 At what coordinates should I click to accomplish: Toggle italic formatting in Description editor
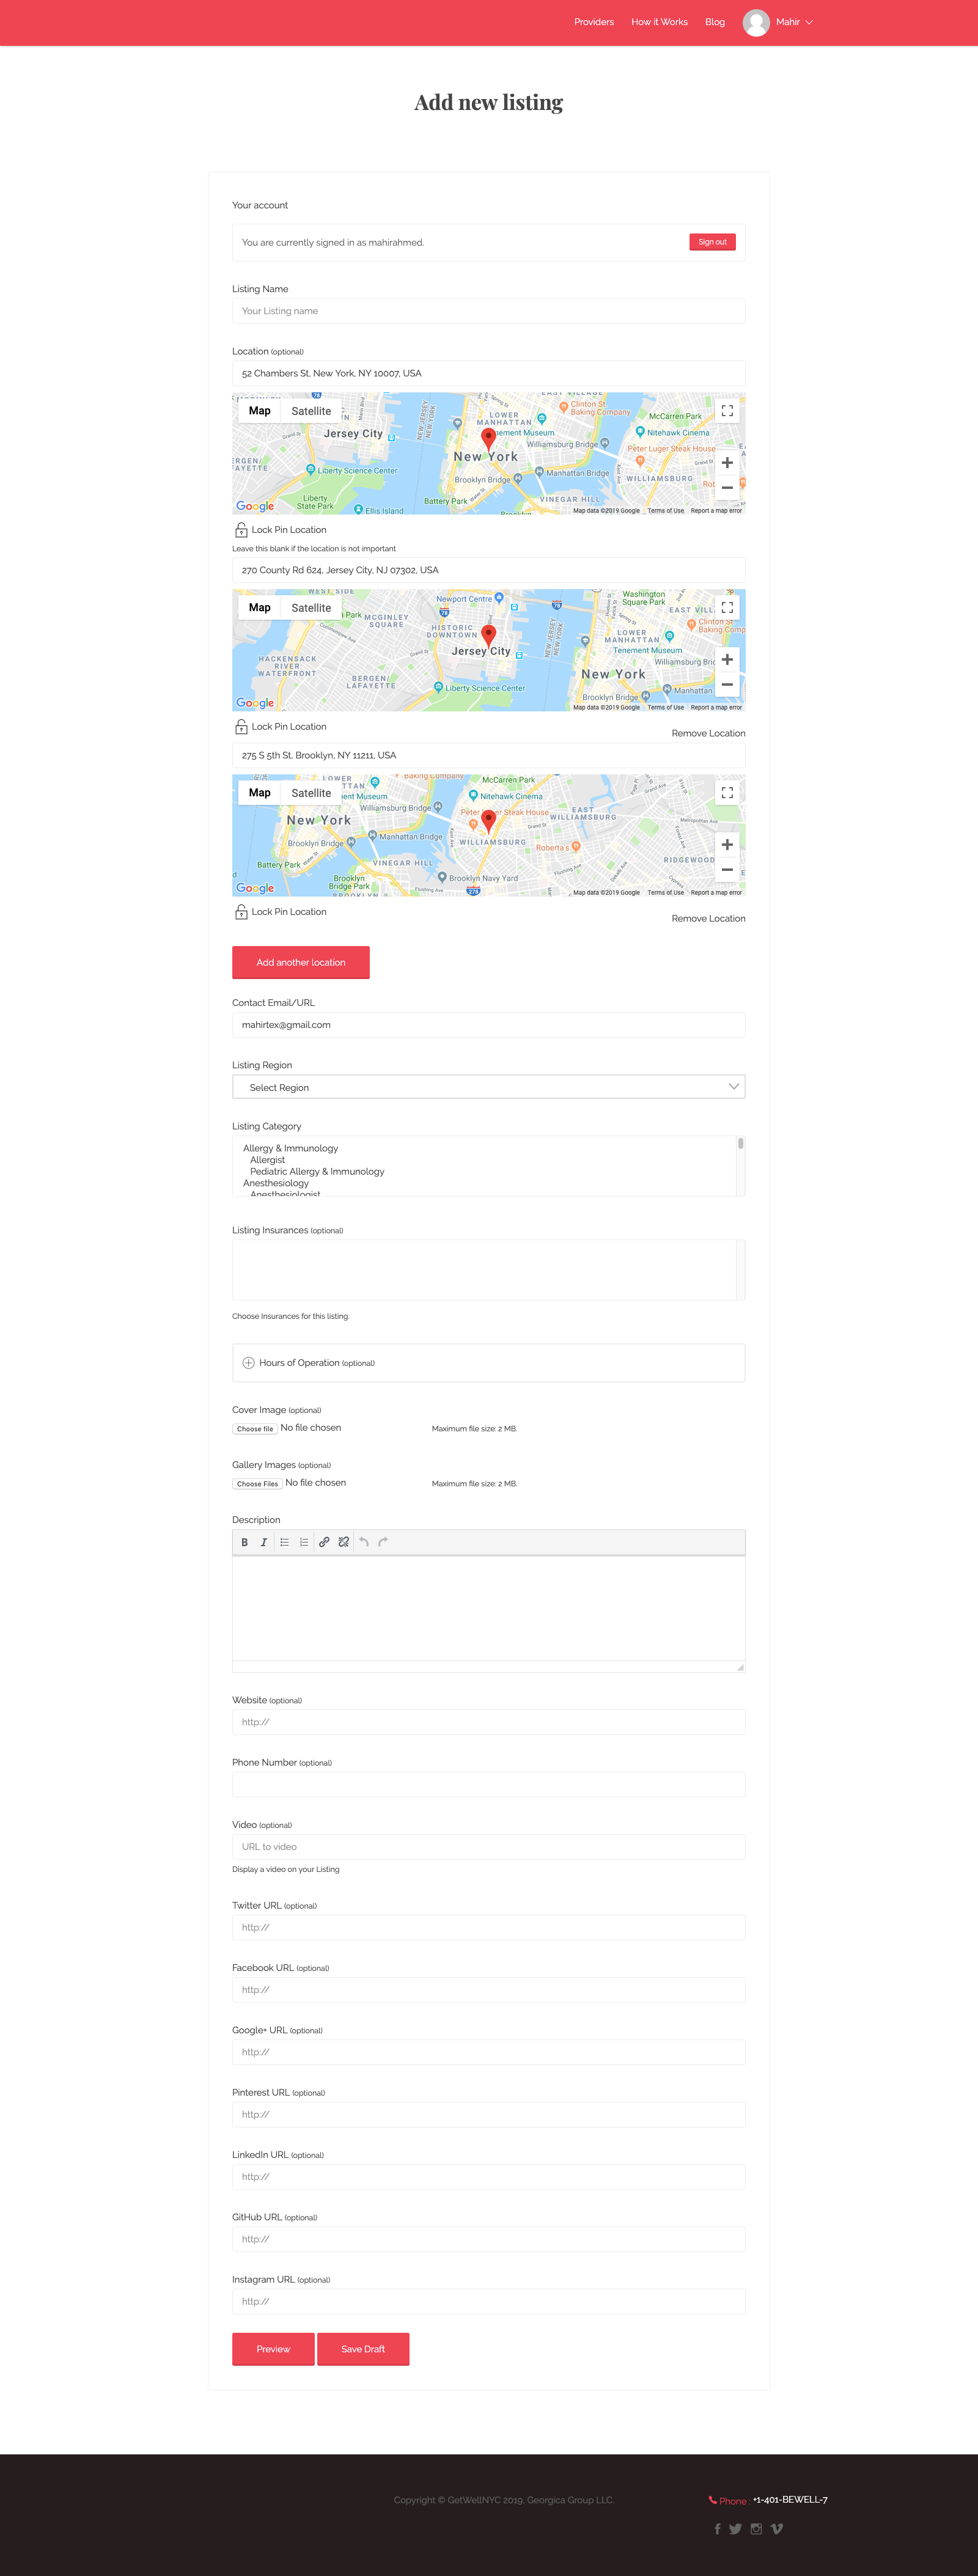point(264,1542)
